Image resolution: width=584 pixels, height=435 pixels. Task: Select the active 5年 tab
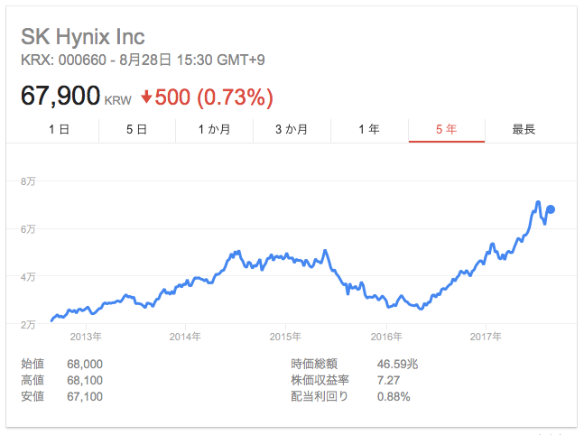click(446, 129)
